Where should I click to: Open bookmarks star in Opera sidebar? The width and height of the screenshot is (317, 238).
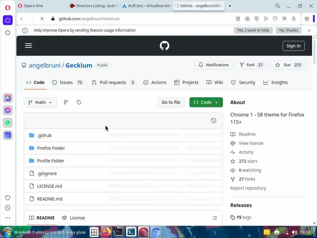point(8,33)
